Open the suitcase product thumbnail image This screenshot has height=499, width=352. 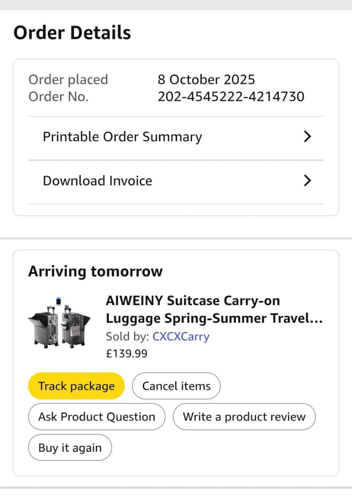(59, 322)
